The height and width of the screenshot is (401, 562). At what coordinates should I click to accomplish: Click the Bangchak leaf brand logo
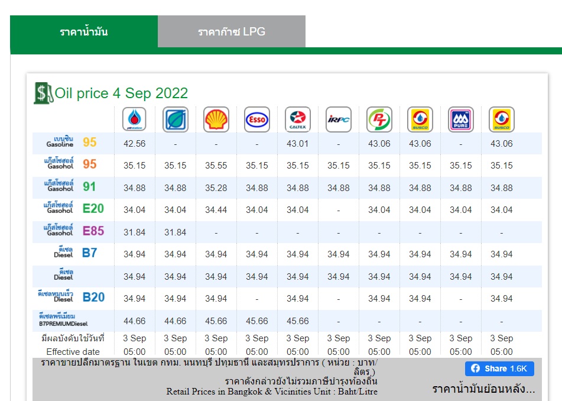tap(176, 119)
